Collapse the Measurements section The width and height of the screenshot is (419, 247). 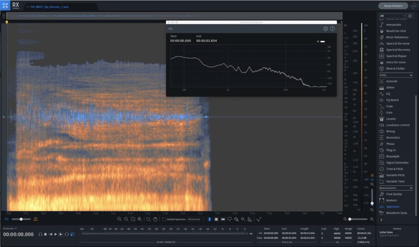(411, 188)
